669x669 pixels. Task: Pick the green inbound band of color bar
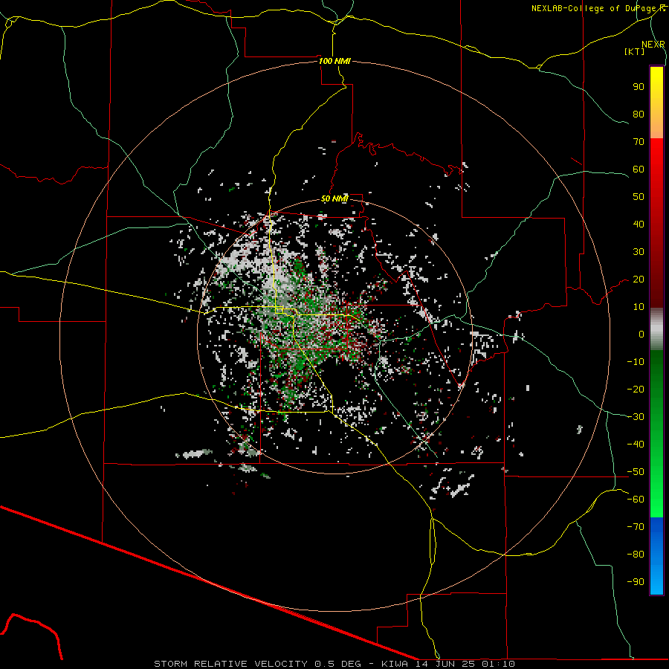point(656,433)
